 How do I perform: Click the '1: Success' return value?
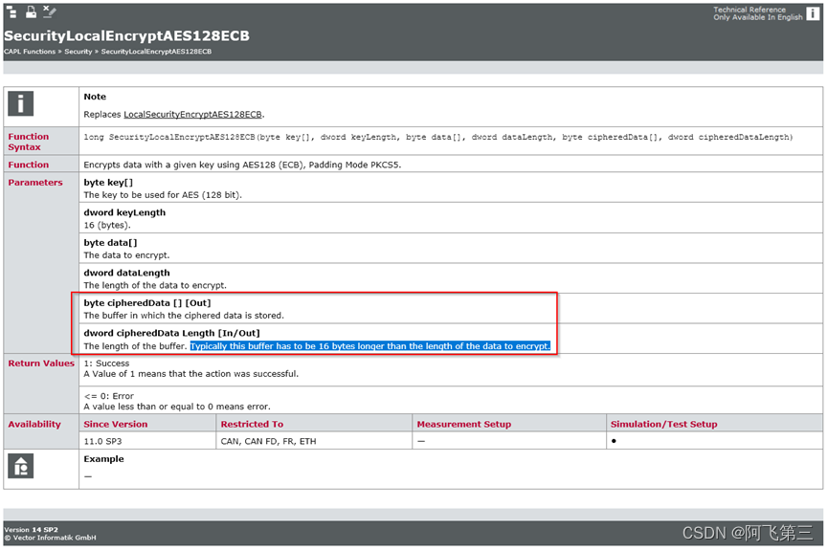106,364
